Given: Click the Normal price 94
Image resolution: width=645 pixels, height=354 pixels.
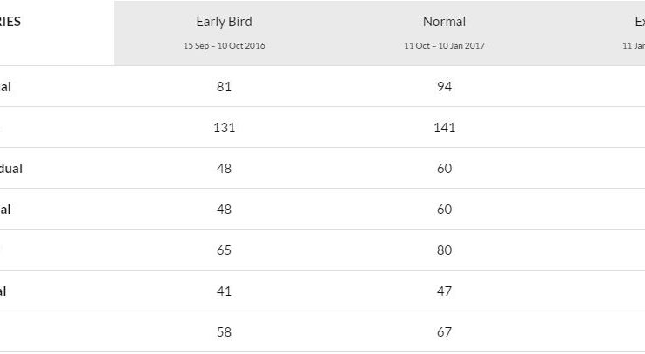Looking at the screenshot, I should [444, 87].
